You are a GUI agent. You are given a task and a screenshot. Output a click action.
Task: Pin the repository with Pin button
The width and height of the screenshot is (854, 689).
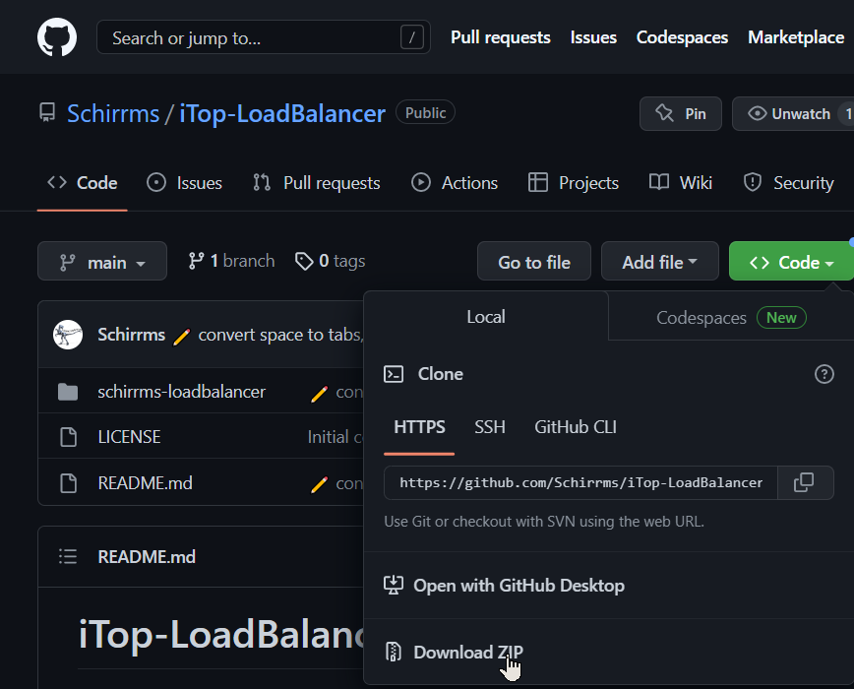pos(681,113)
